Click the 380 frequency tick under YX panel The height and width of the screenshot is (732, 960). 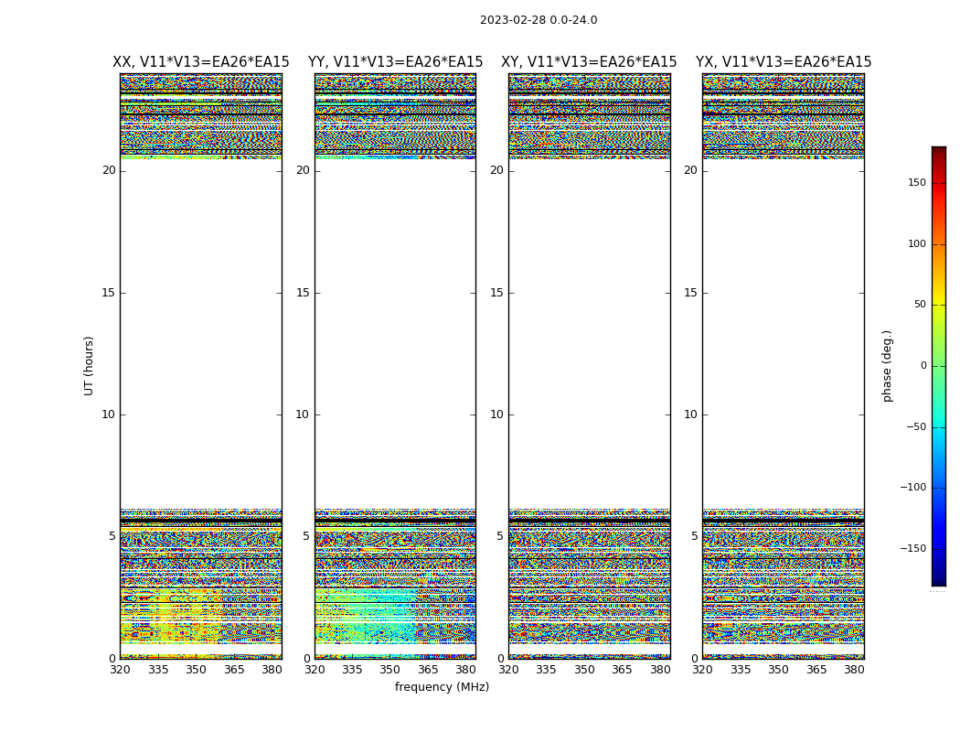click(x=854, y=670)
